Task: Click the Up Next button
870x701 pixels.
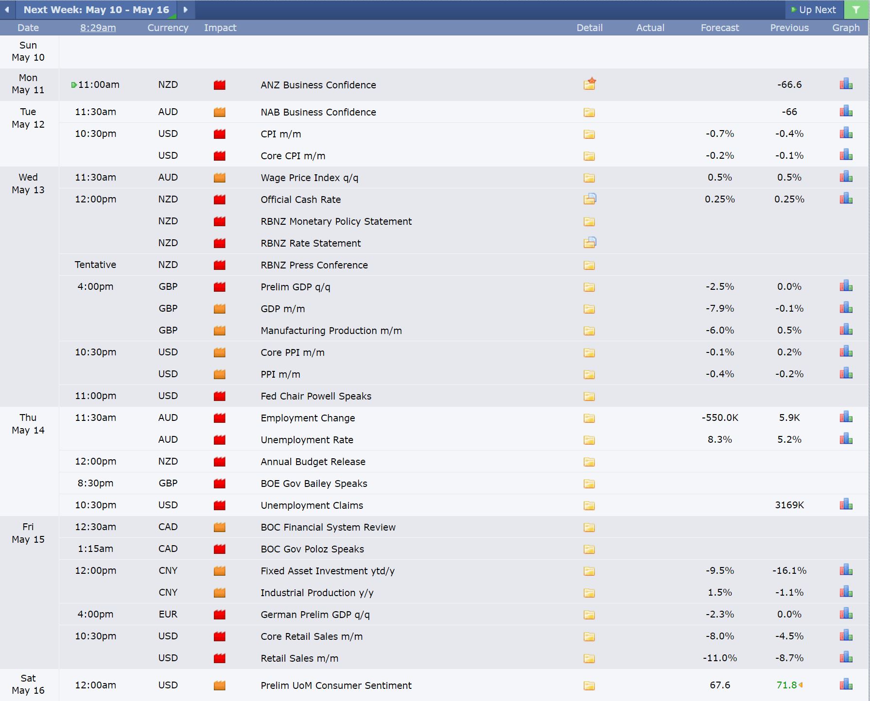Action: pos(813,10)
